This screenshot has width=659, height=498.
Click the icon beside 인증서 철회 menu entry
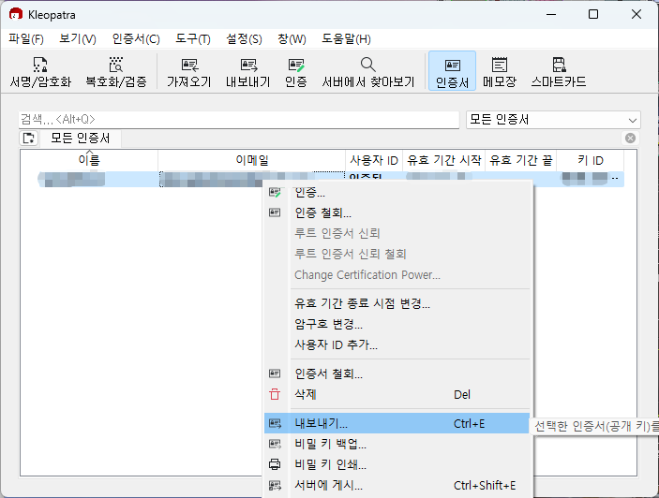click(x=275, y=373)
